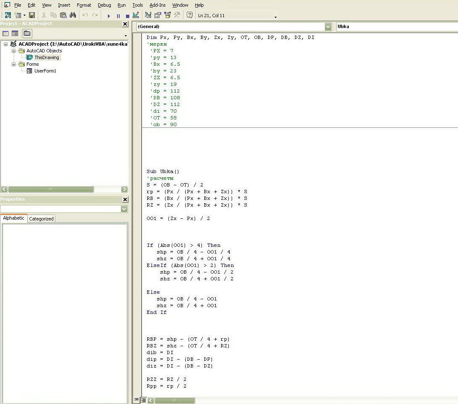Image resolution: width=458 pixels, height=404 pixels.
Task: Switch to Procedure View at bottom-left
Action: tap(136, 400)
